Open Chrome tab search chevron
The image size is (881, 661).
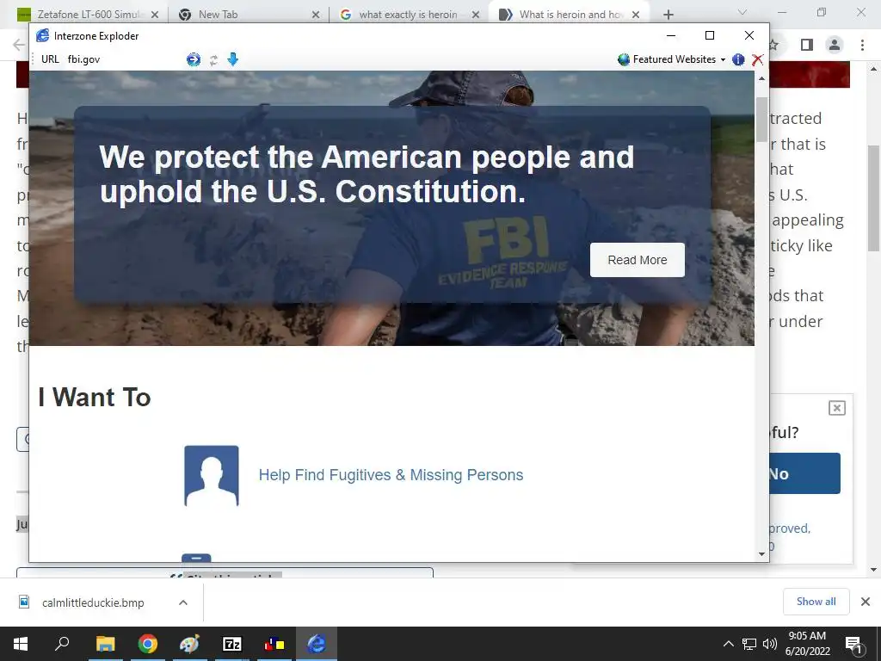(x=742, y=12)
